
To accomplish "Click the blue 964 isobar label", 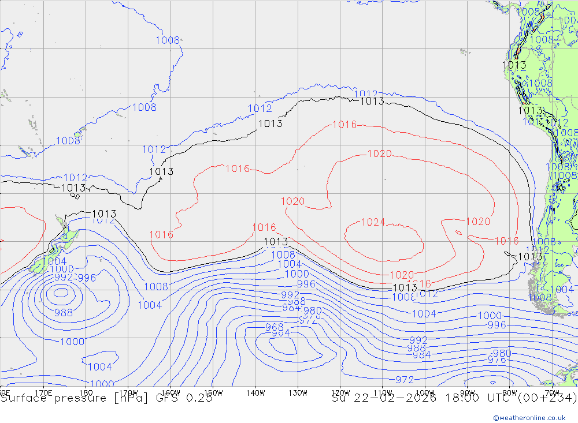I will point(280,333).
